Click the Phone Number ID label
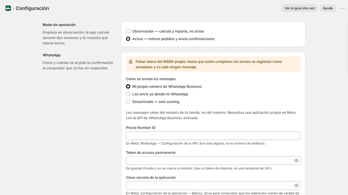Screen dimensions: 348x195 tap(141, 127)
